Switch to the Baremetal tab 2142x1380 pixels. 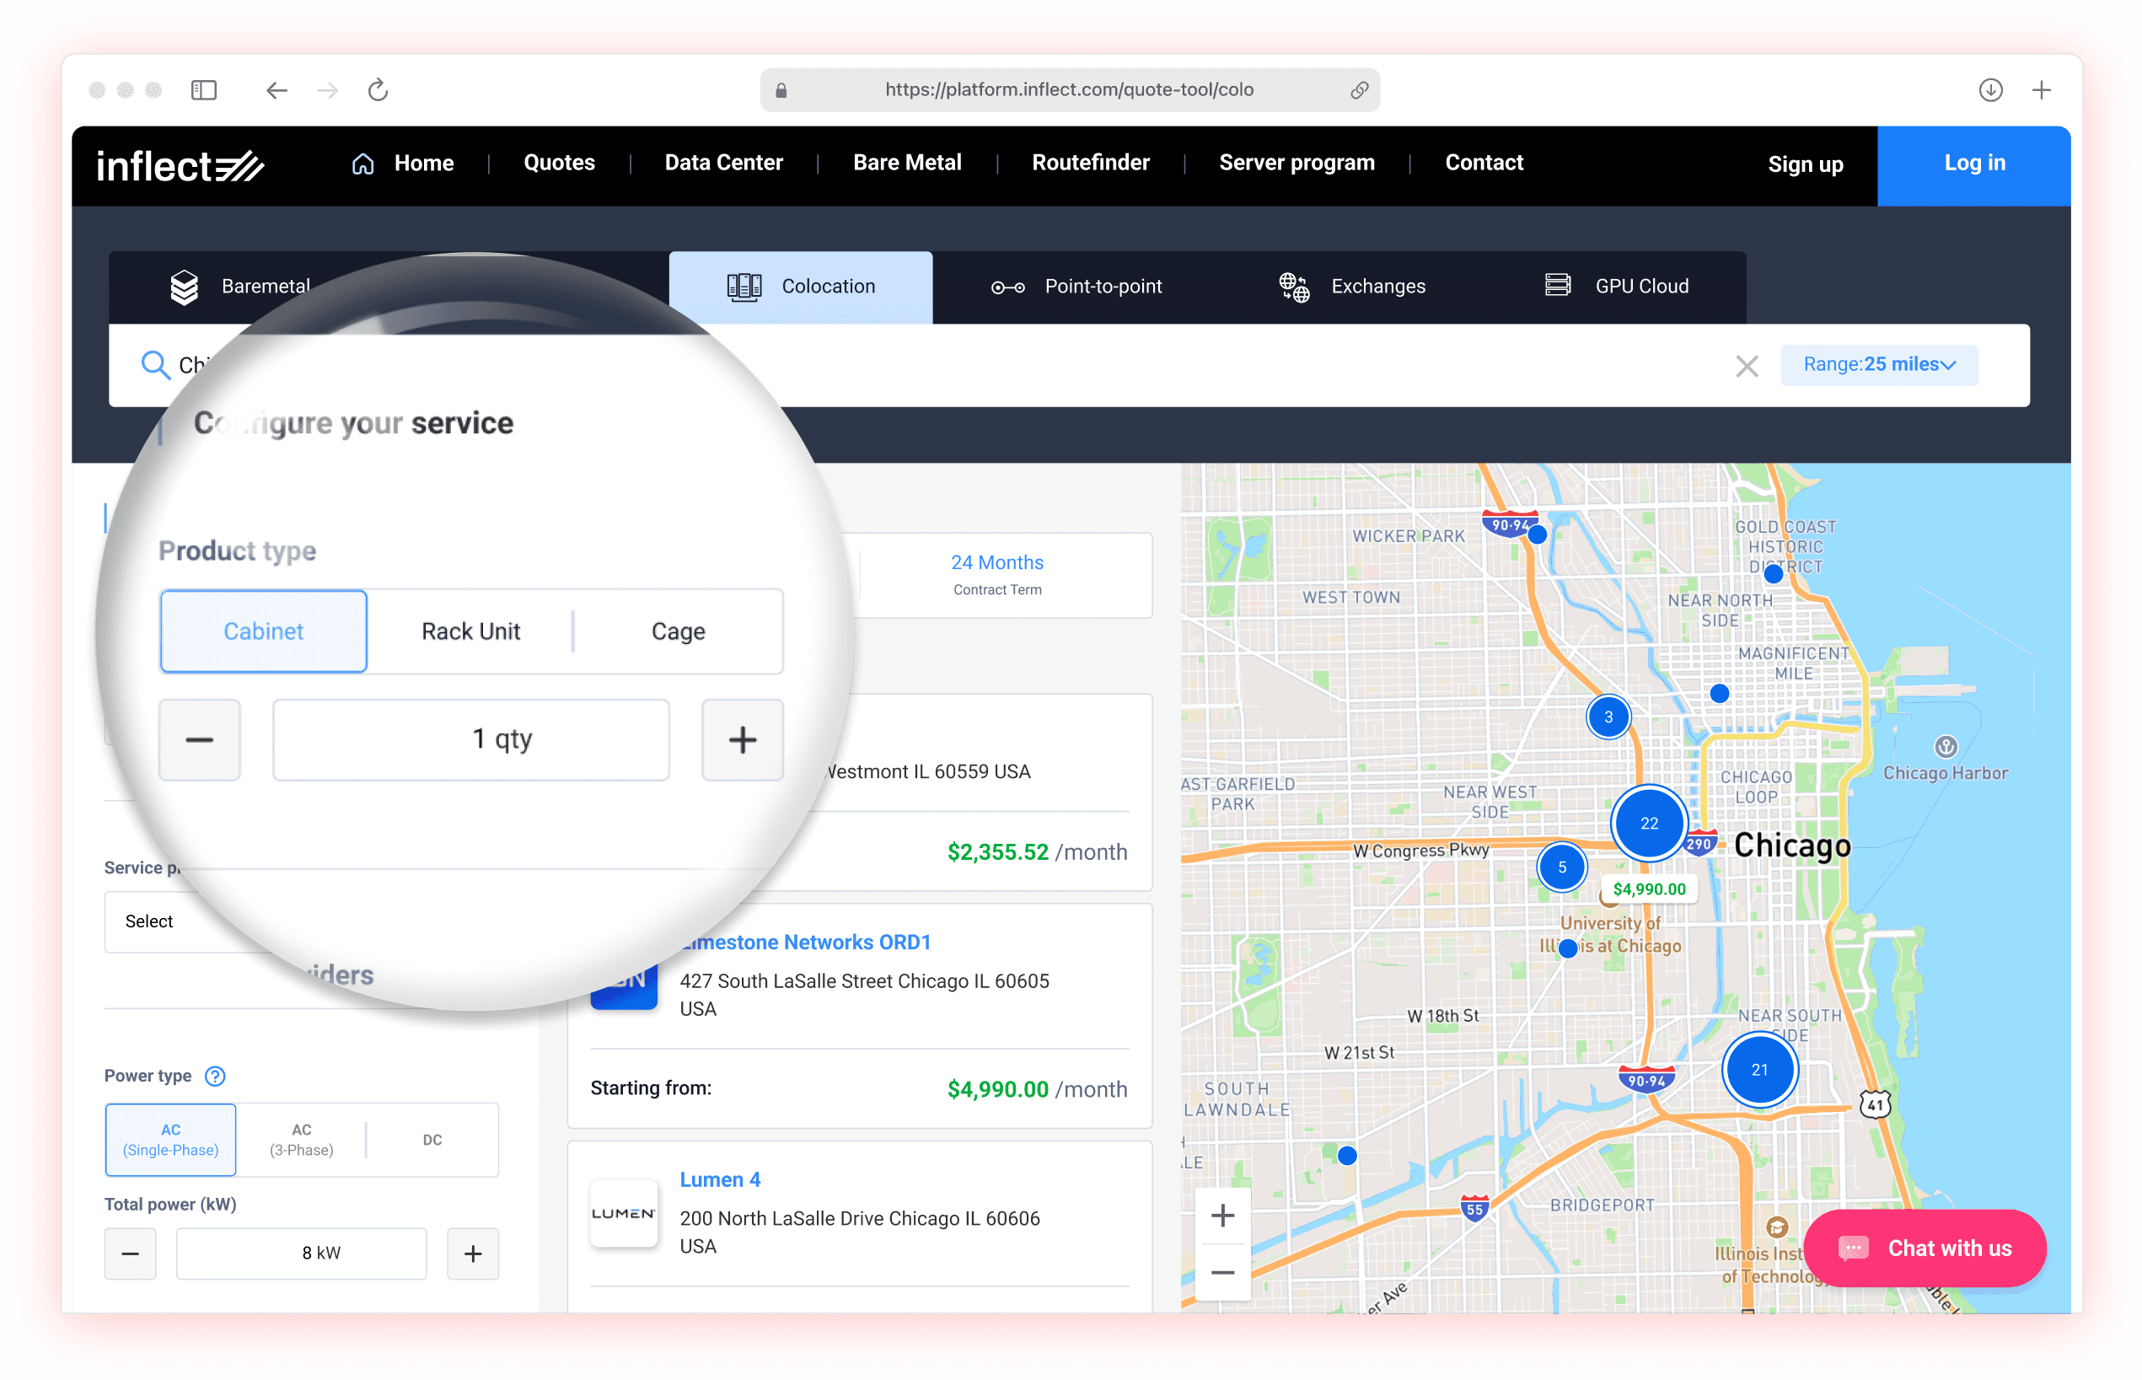240,287
